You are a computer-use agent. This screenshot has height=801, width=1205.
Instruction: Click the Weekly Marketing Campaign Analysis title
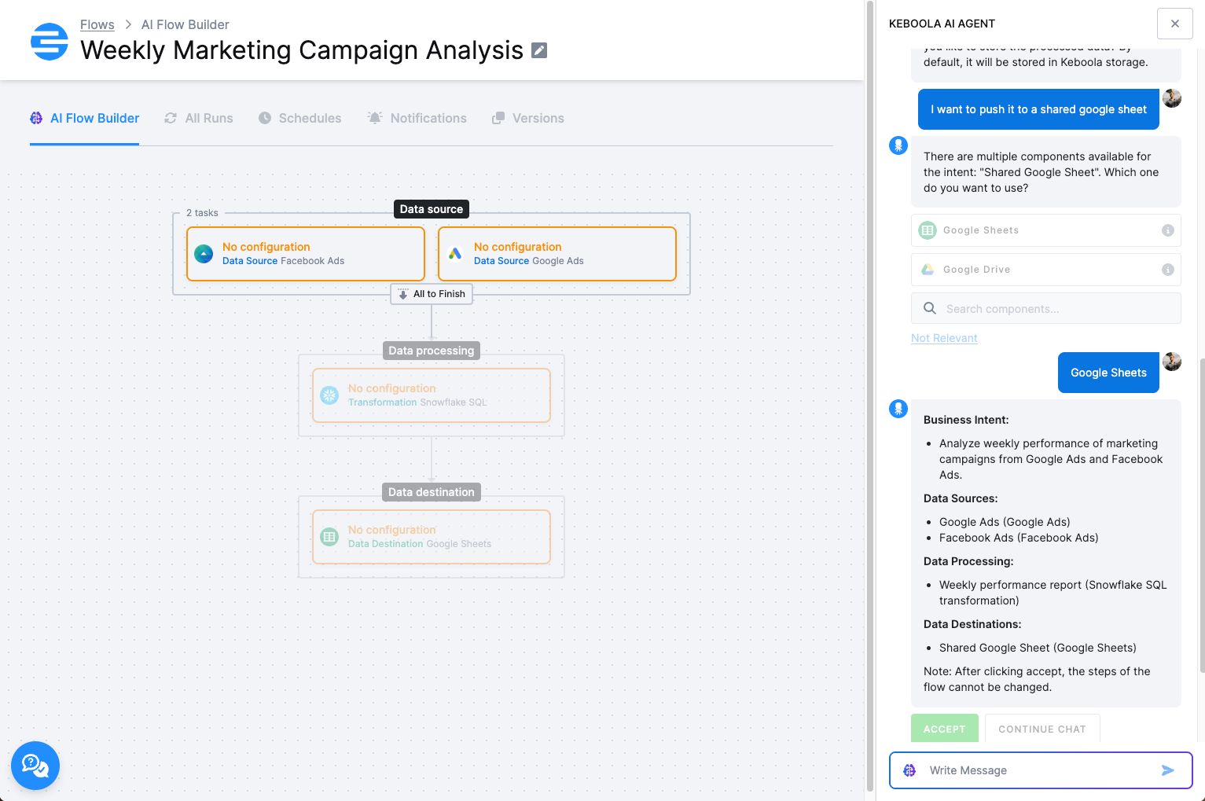point(302,50)
